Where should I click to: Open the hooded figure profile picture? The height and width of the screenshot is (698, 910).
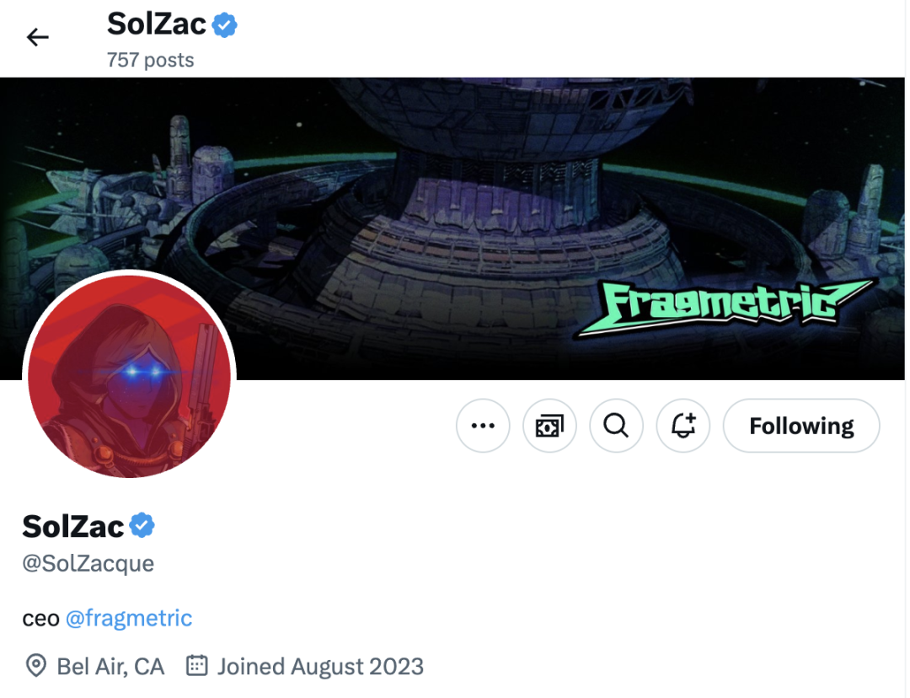tap(129, 376)
